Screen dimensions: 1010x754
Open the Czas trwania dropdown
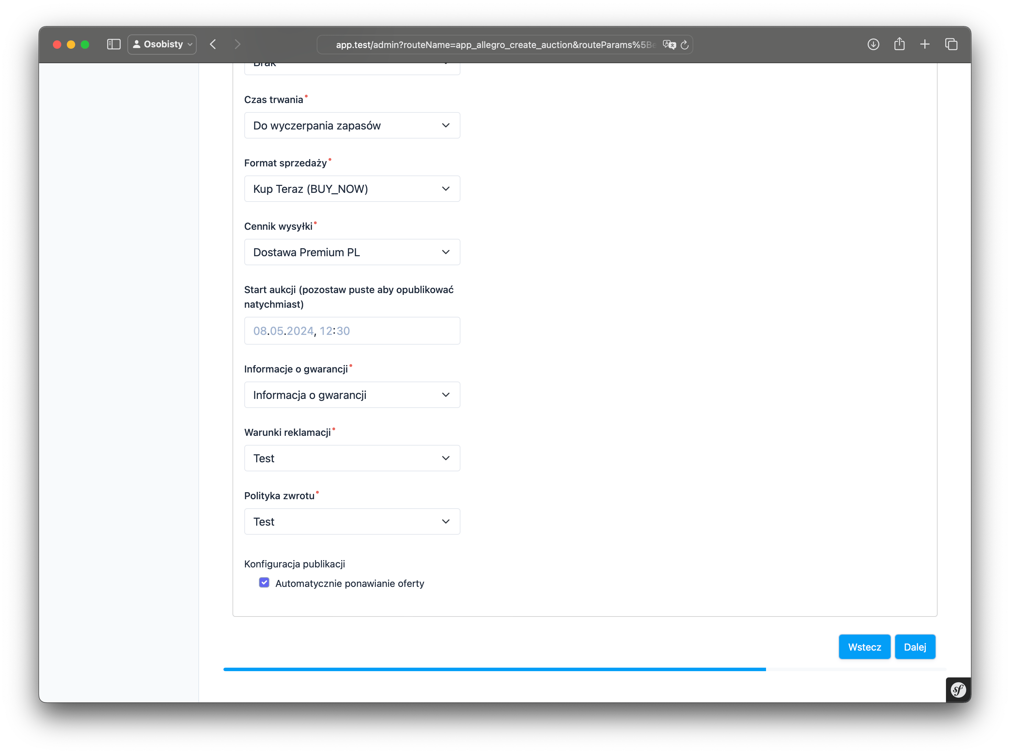352,126
